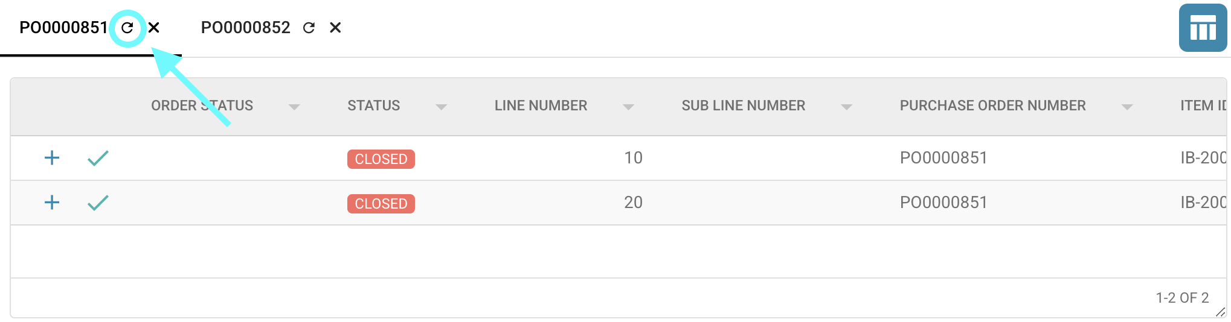Close the PO0000851 tab
Viewport: 1231px width, 322px height.
point(154,28)
